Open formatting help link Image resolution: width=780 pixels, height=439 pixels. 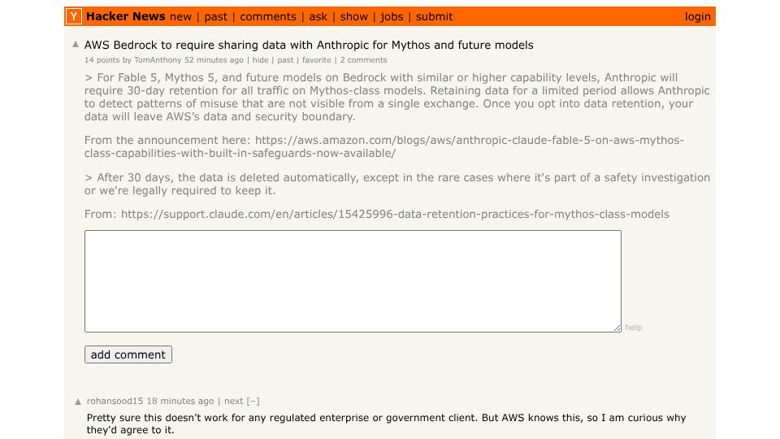[x=633, y=327]
